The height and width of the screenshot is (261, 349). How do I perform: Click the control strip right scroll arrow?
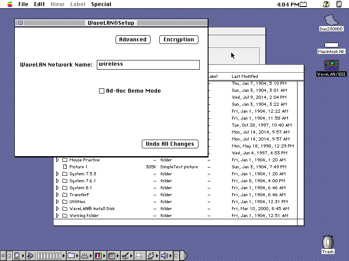point(176,256)
